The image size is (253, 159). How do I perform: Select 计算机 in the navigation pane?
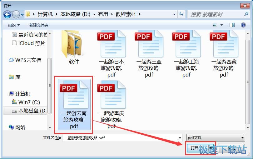20,94
